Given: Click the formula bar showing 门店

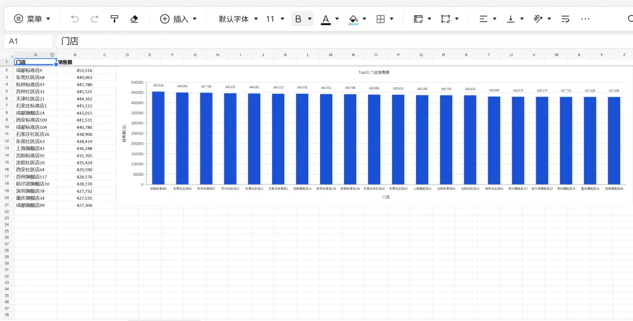Looking at the screenshot, I should pos(344,41).
